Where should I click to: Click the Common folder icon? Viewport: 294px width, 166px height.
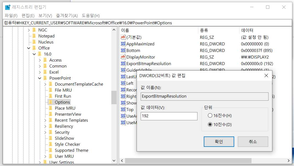45,66
